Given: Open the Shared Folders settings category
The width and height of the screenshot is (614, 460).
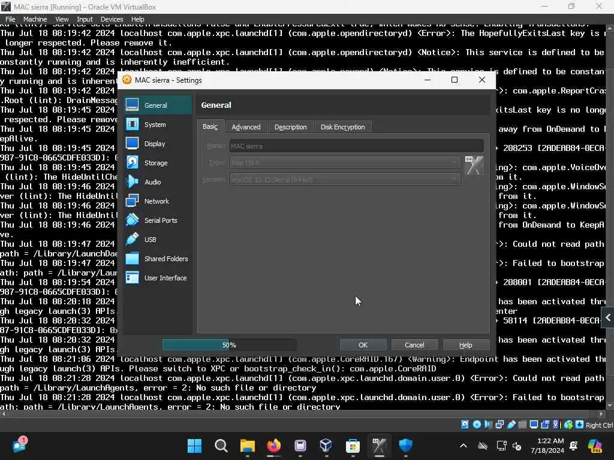Looking at the screenshot, I should click(x=158, y=259).
